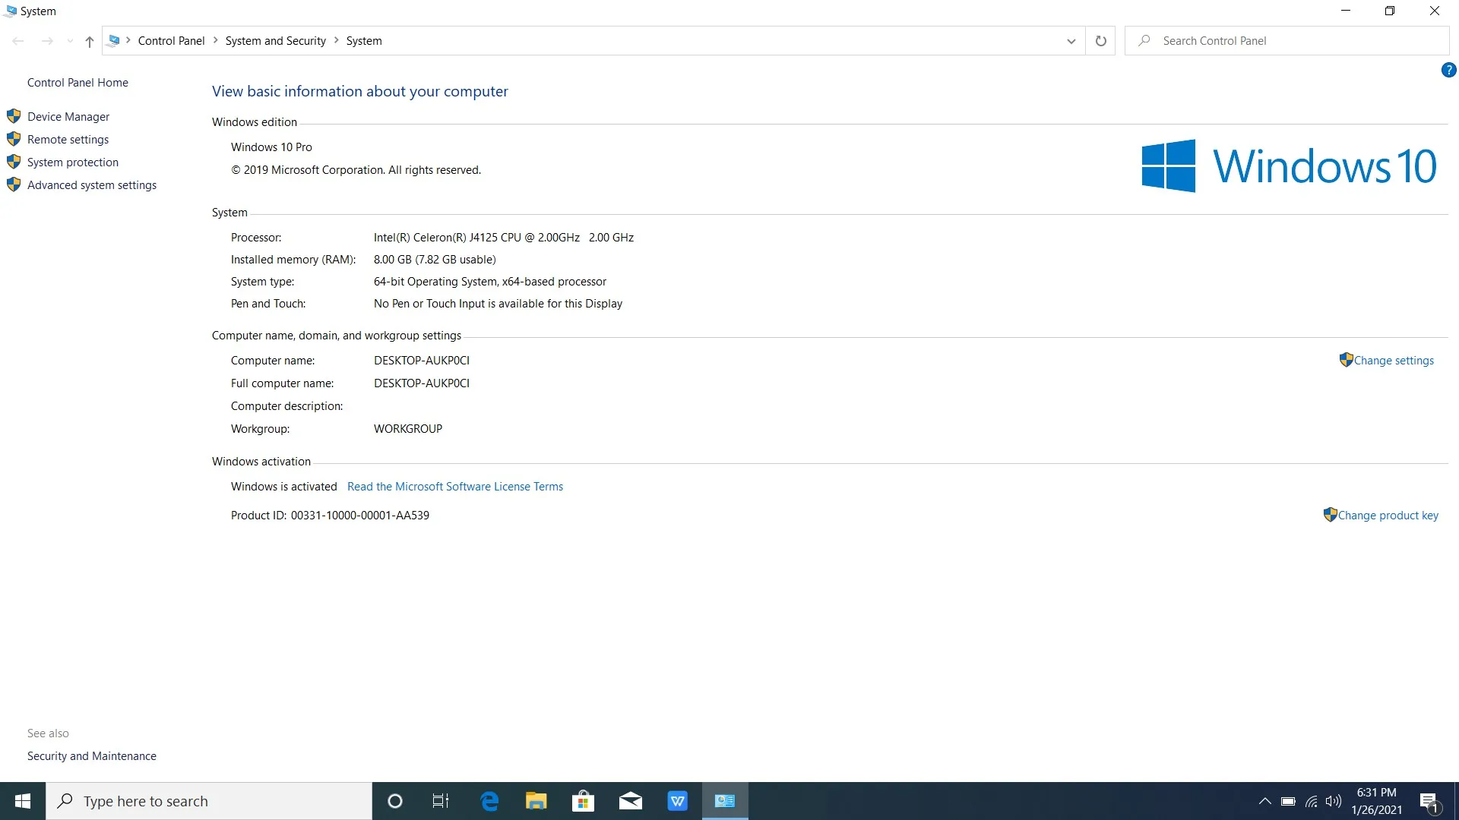Navigate to System and Security menu
Screen dimensions: 1459x820
tap(276, 40)
